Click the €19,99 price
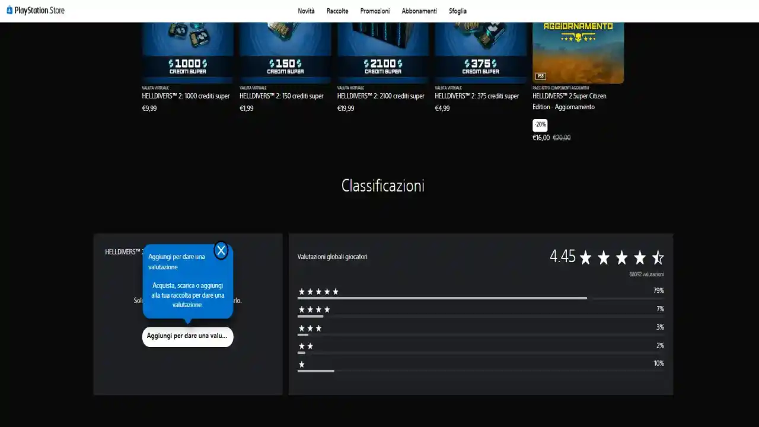759x427 pixels. (x=346, y=109)
